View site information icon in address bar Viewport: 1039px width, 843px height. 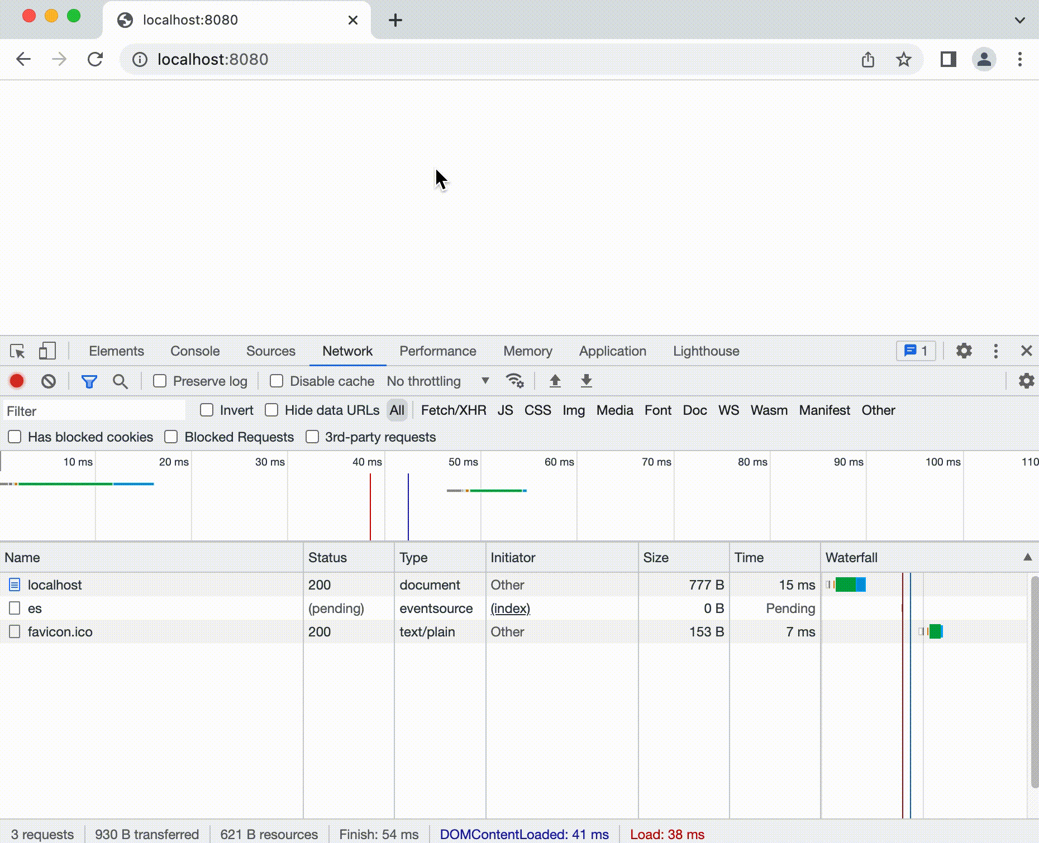[x=140, y=59]
